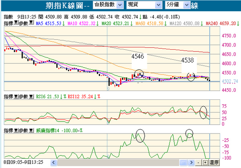
Task: Click the 4750.0 price axis label
Action: 229,36
